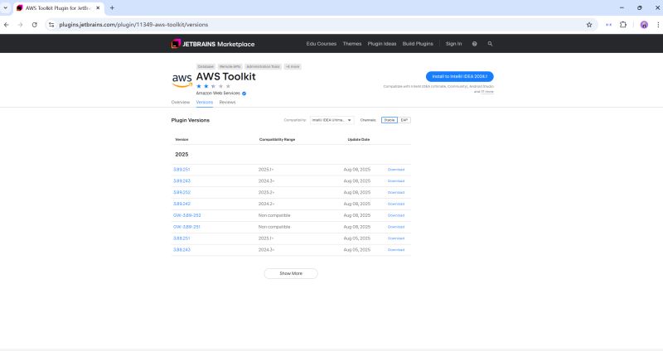Click the Install to IntelliJ IDEA button
This screenshot has width=663, height=351.
tap(460, 76)
